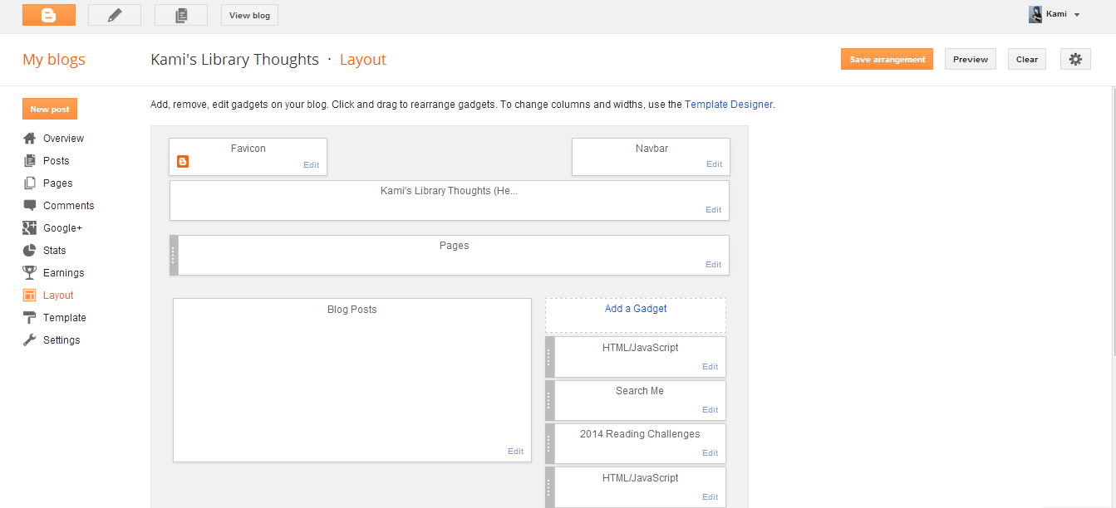The image size is (1116, 508).
Task: Expand the Kami account dropdown arrow
Action: point(1077,15)
